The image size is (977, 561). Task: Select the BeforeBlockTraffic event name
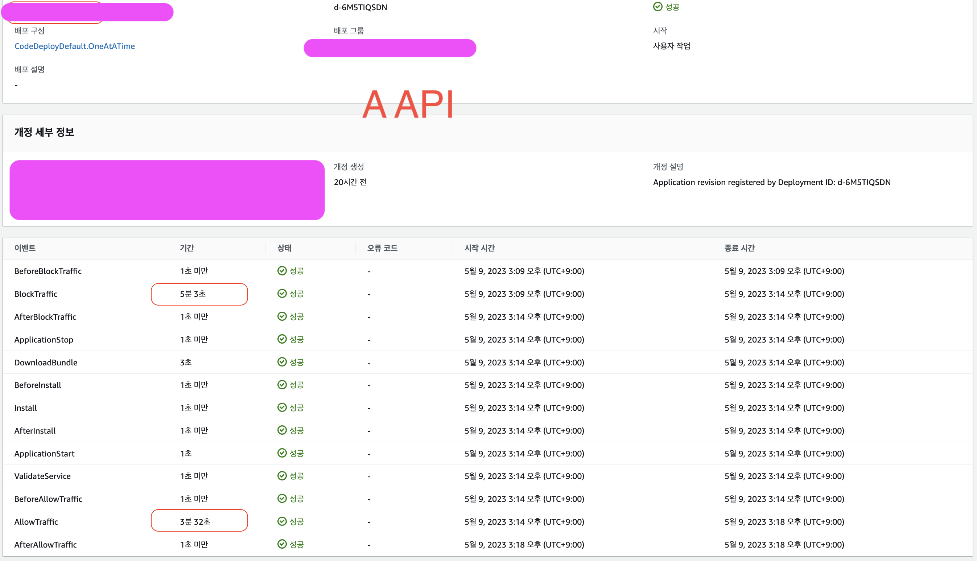pos(48,271)
